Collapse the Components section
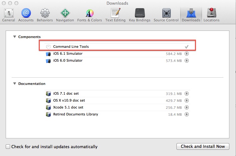This screenshot has width=236, height=156. coord(14,37)
